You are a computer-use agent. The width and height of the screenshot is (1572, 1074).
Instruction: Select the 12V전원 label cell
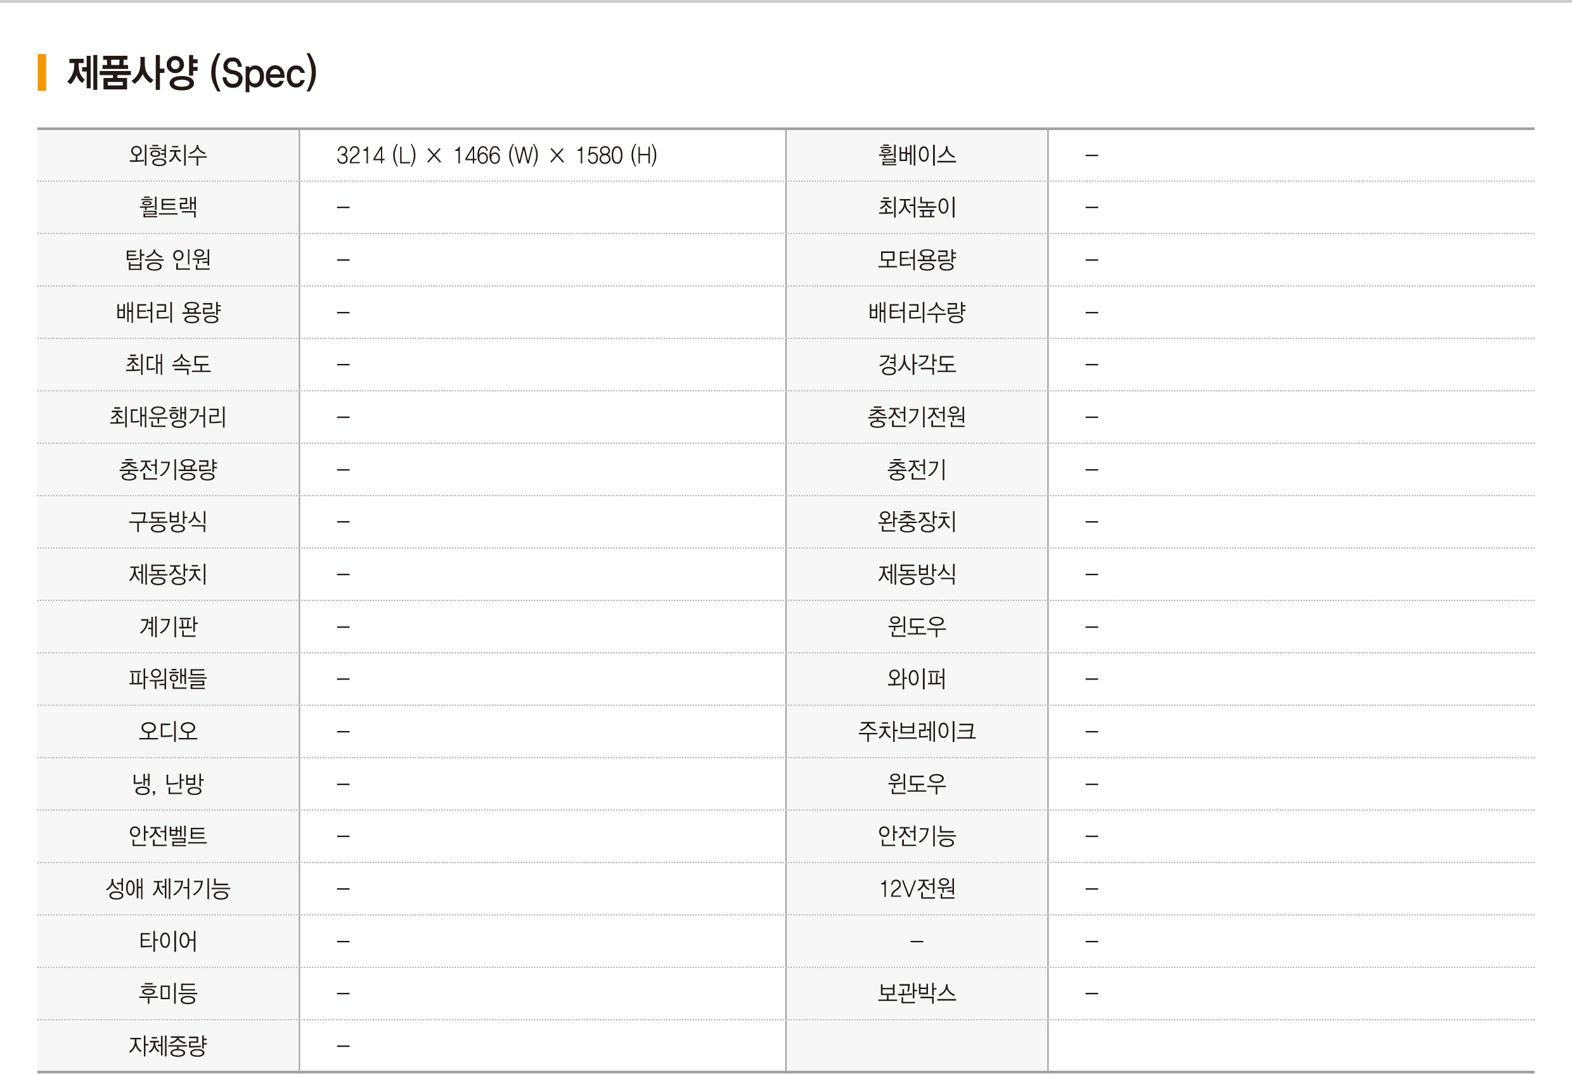pyautogui.click(x=917, y=889)
